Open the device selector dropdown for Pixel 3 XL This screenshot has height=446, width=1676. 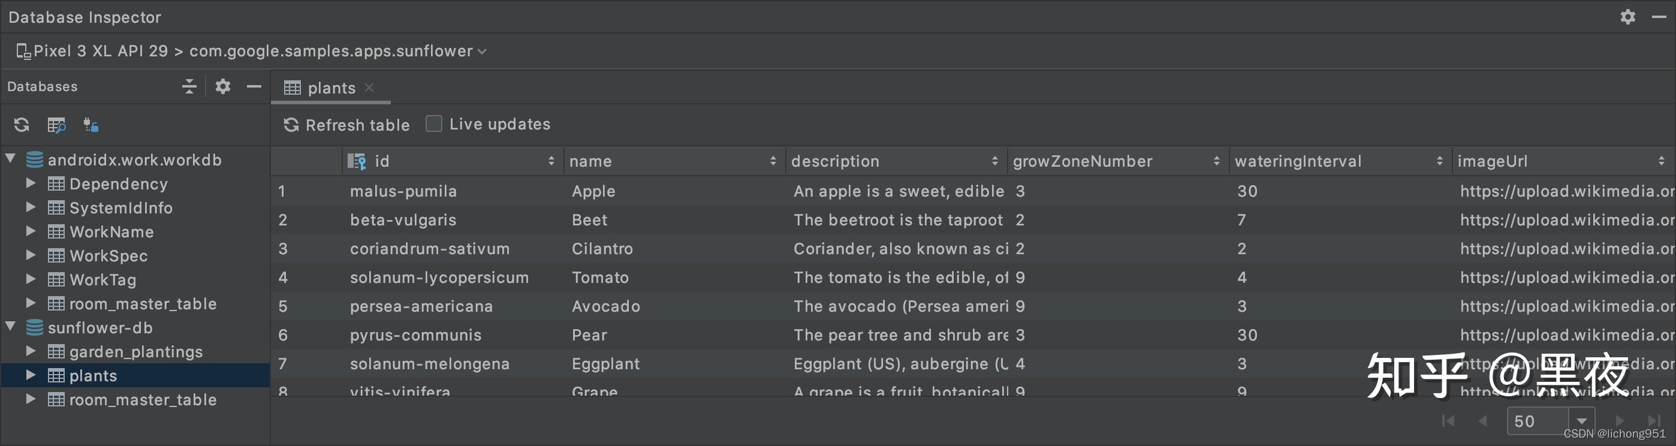click(x=482, y=51)
